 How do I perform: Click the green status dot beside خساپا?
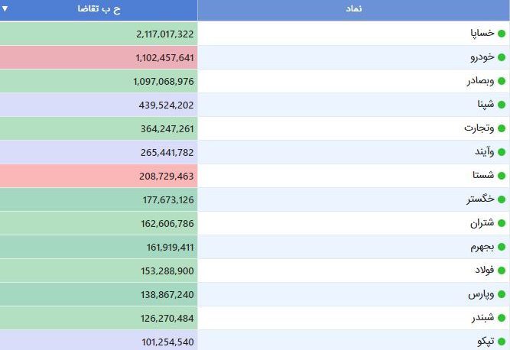point(502,34)
